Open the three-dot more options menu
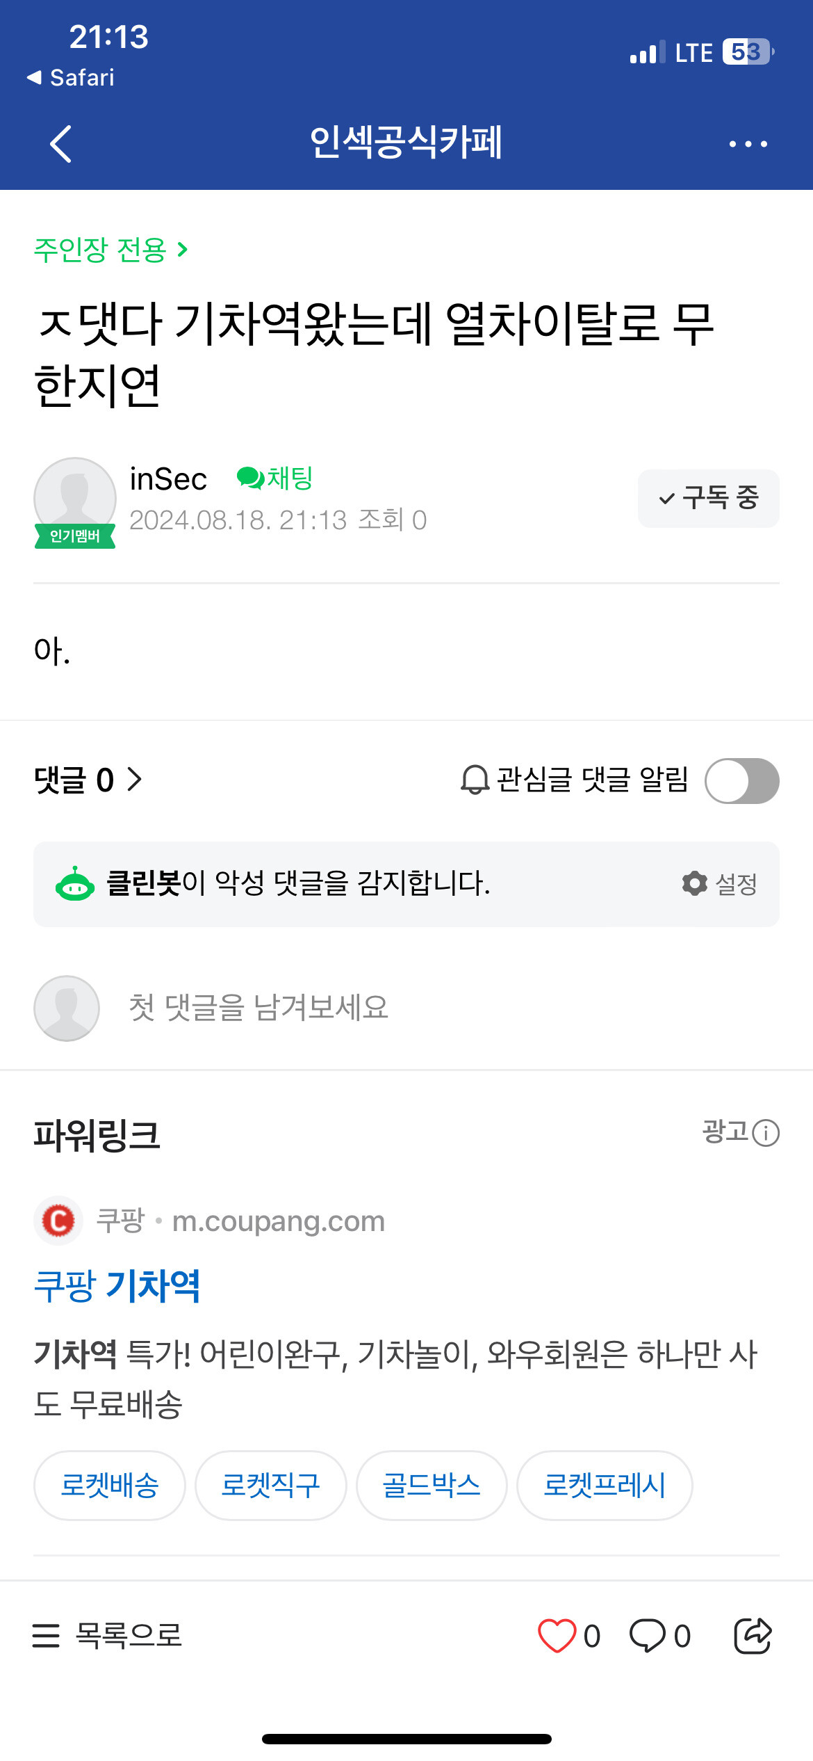The height and width of the screenshot is (1761, 813). pyautogui.click(x=748, y=144)
